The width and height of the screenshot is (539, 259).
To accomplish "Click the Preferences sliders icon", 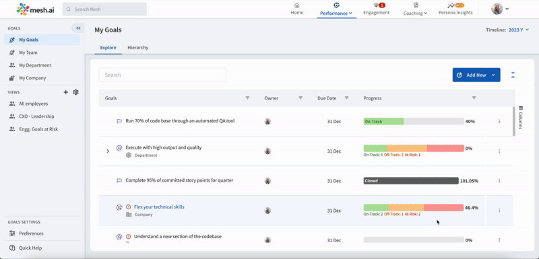I will tap(12, 233).
